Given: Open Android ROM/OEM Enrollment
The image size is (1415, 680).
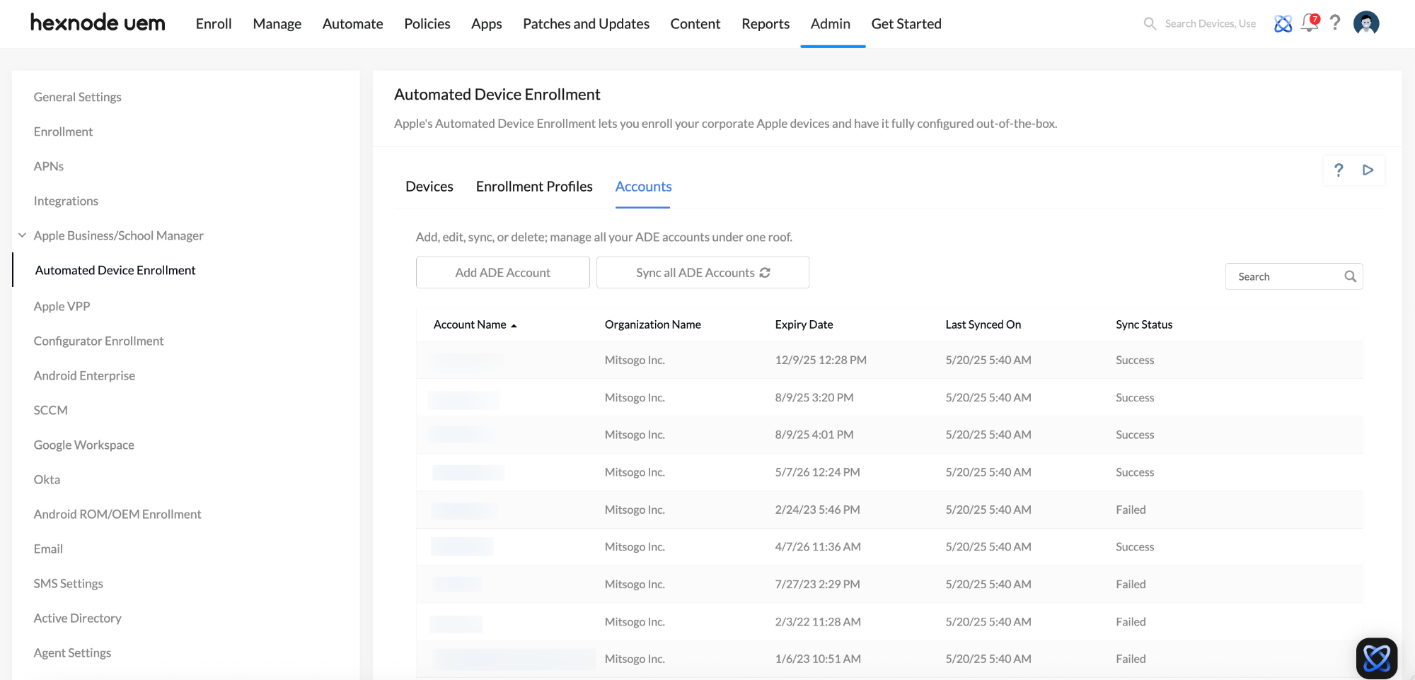Looking at the screenshot, I should 117,514.
